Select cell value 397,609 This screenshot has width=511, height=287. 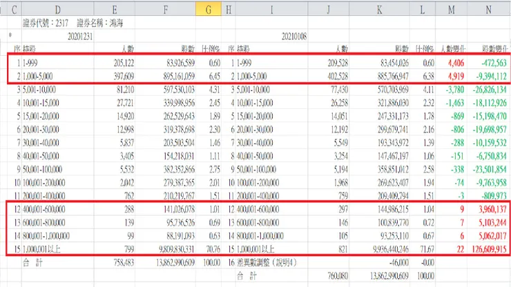tap(124, 76)
